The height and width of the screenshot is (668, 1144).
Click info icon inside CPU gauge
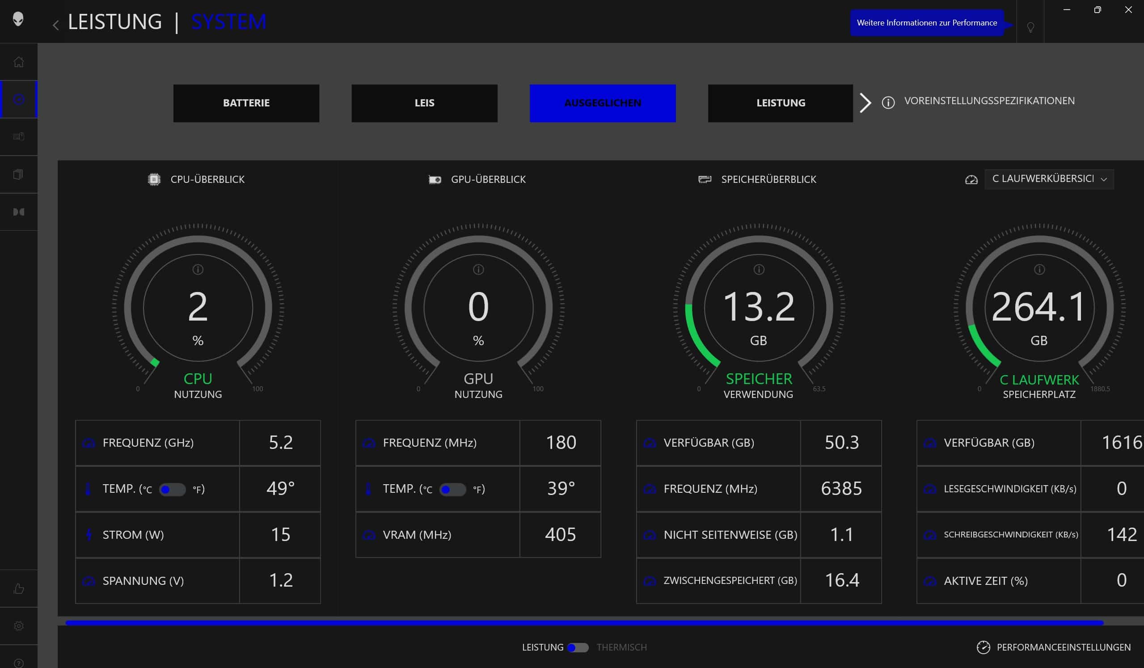point(198,269)
